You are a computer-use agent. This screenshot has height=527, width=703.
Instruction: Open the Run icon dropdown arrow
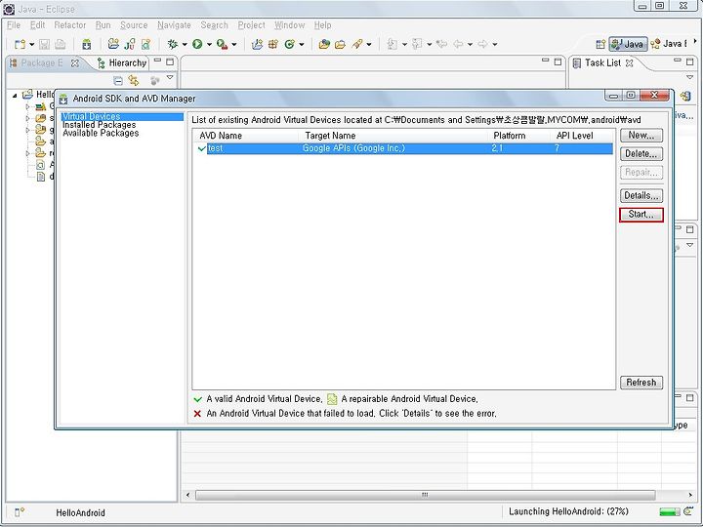[x=209, y=44]
